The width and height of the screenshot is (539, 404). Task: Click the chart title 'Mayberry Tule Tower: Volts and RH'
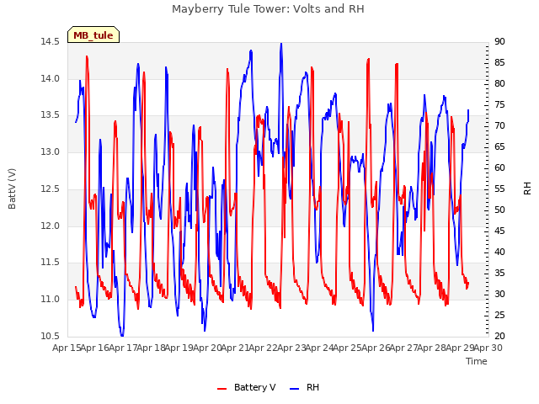268,9
